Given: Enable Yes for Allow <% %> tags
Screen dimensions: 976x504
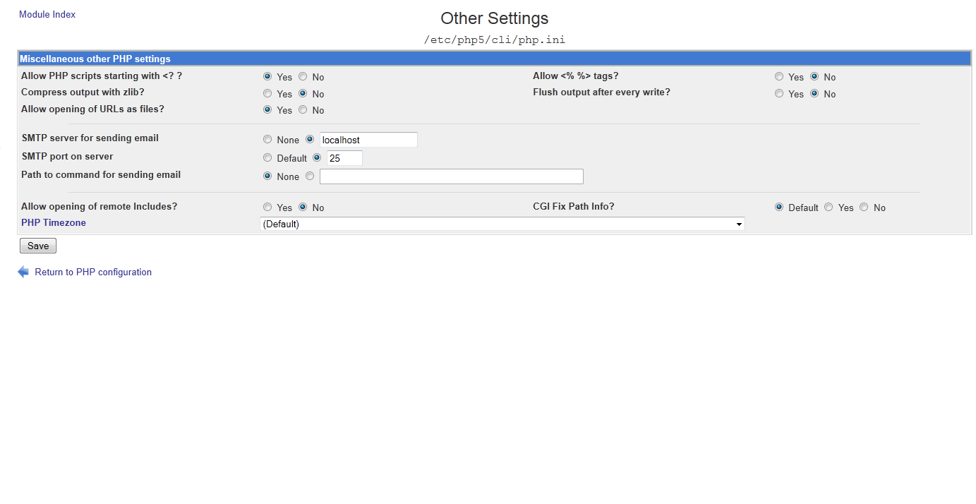Looking at the screenshot, I should coord(779,76).
